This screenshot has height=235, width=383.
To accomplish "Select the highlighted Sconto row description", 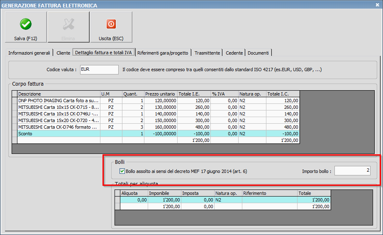I will coord(59,134).
